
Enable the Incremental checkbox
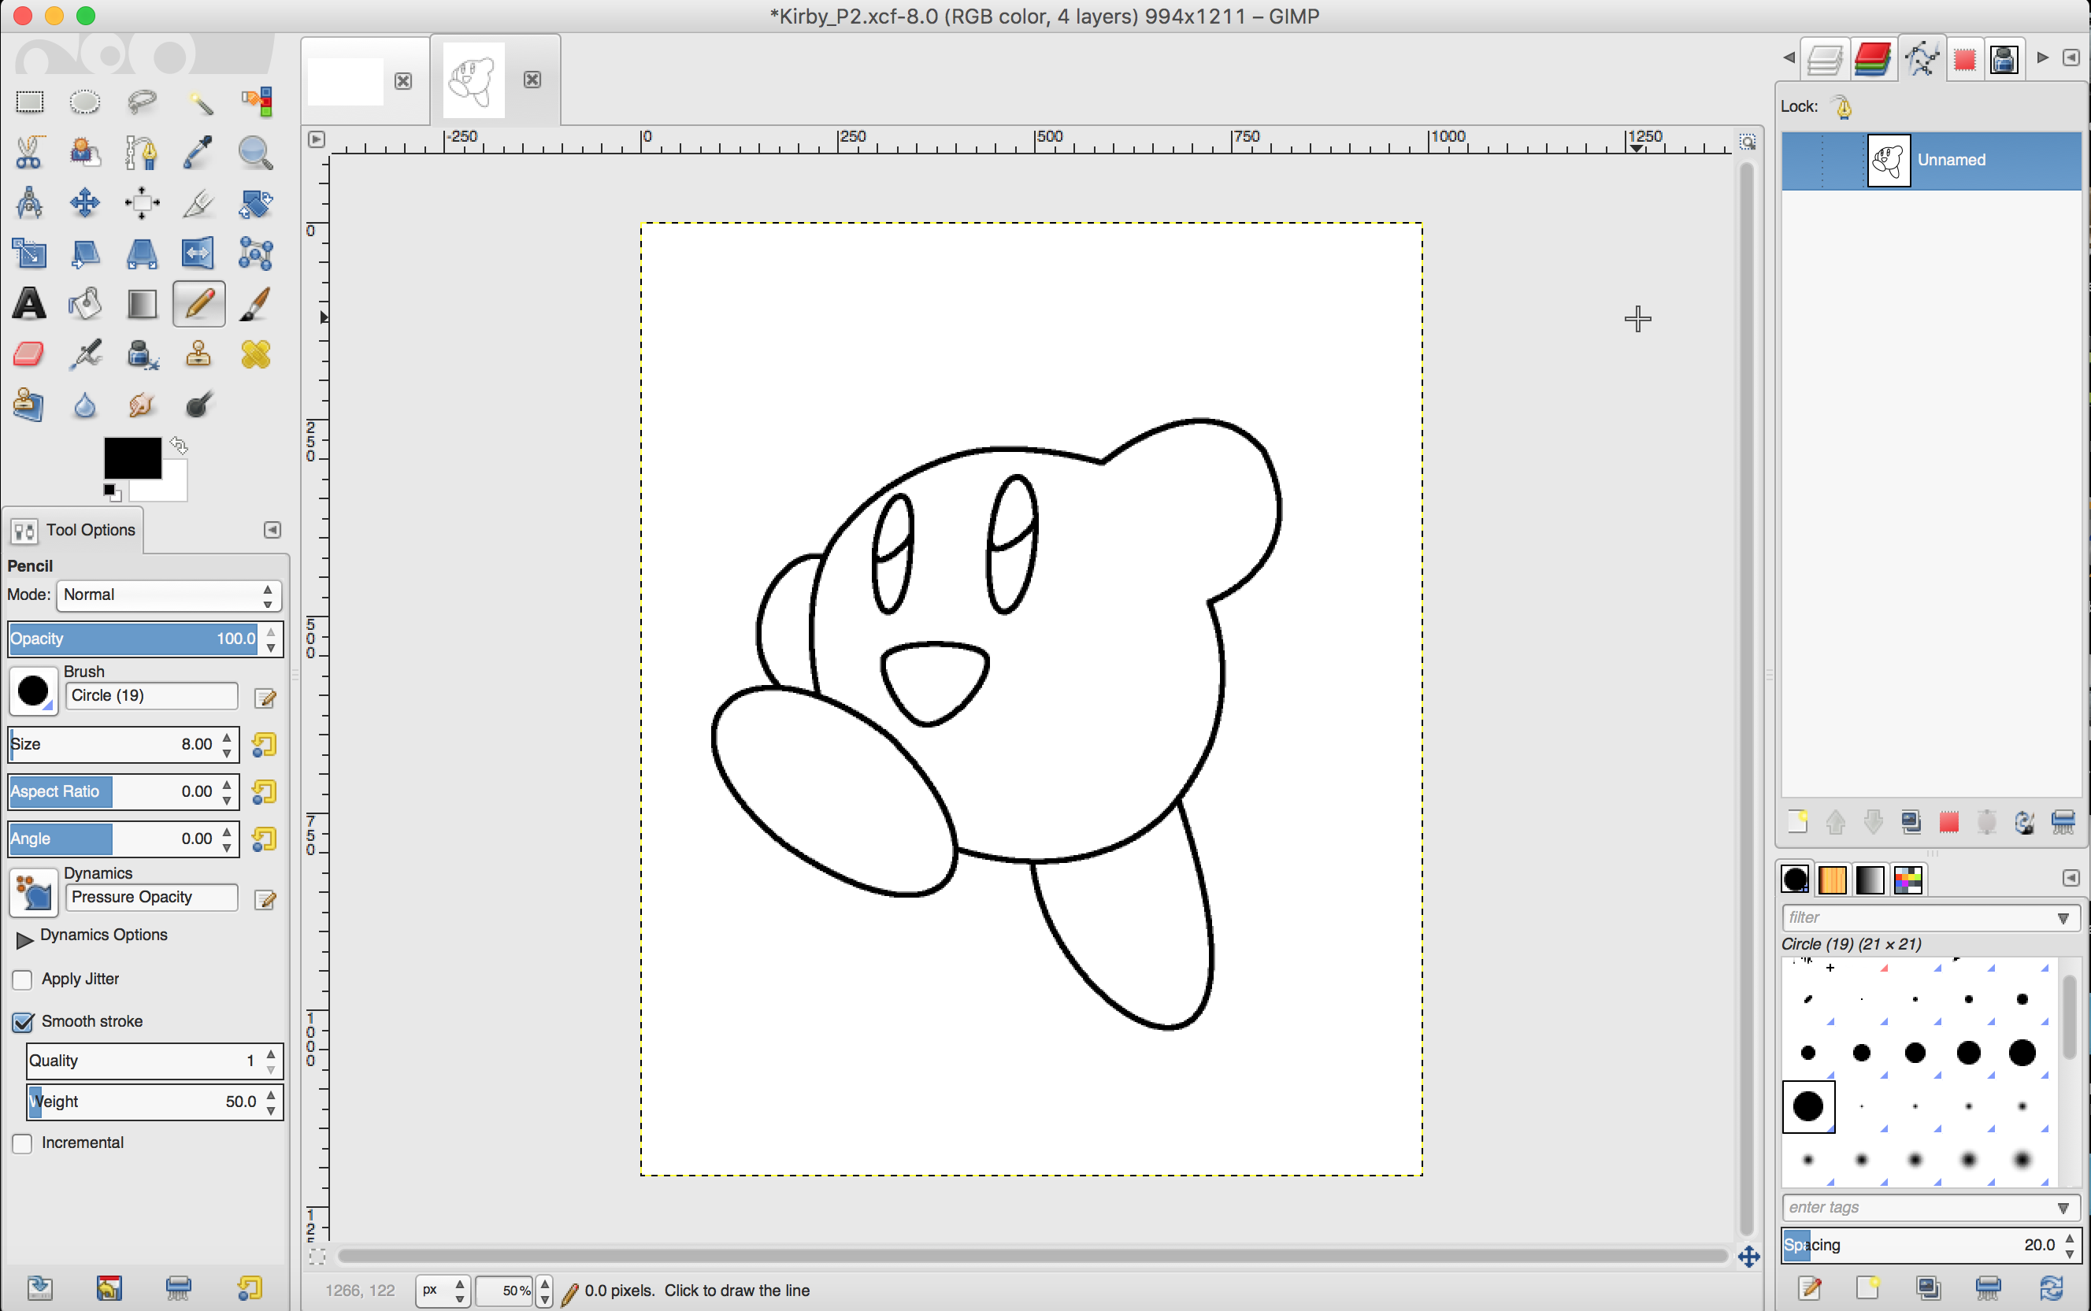pyautogui.click(x=23, y=1143)
